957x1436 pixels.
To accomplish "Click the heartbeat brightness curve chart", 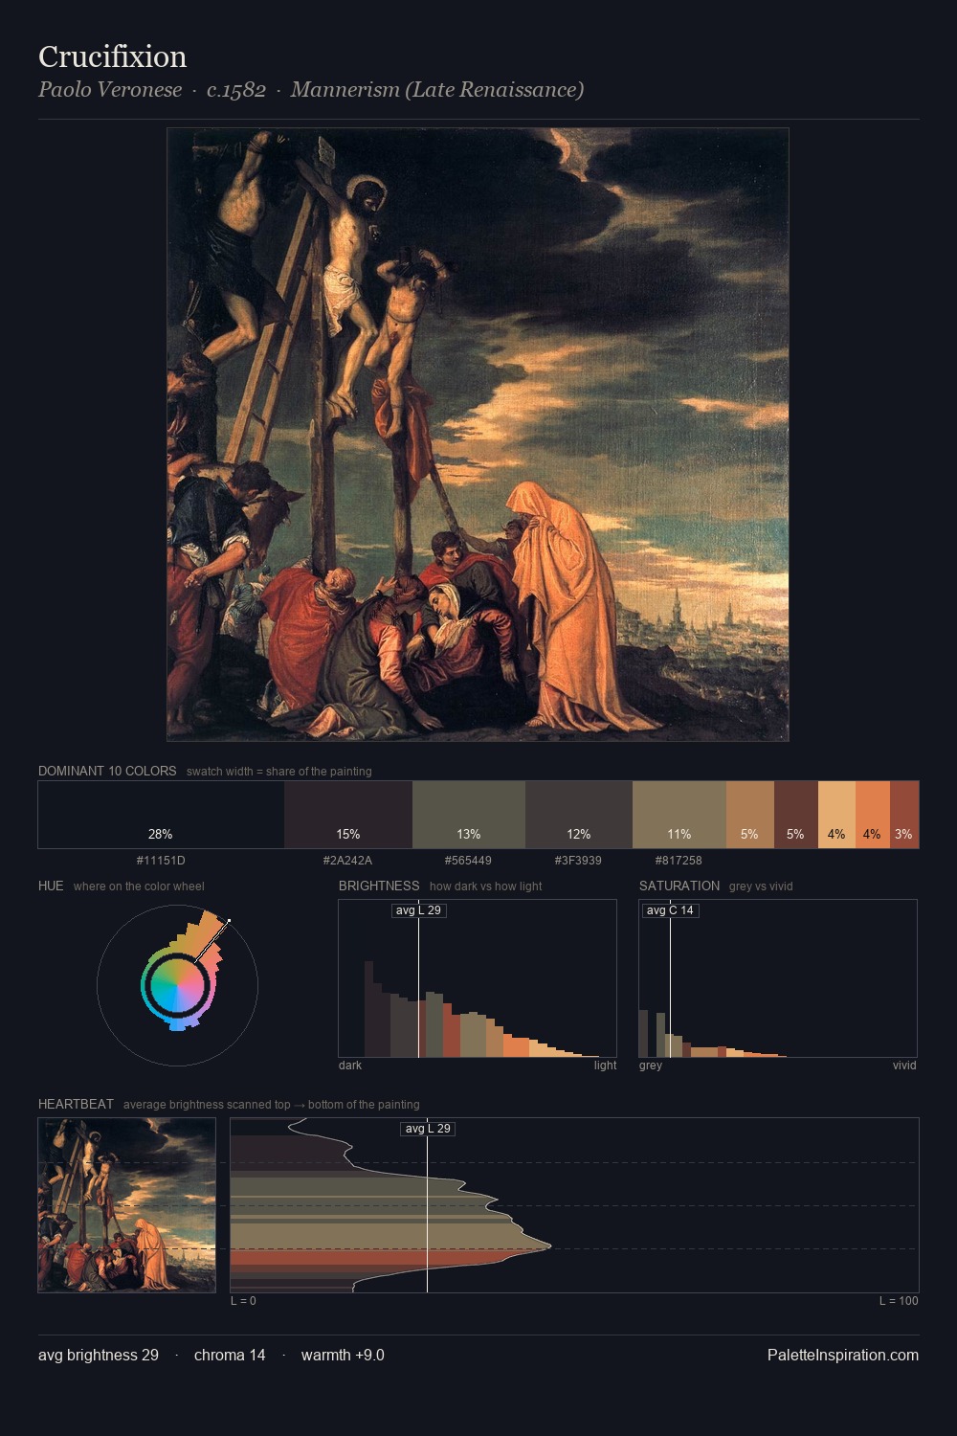I will click(574, 1205).
